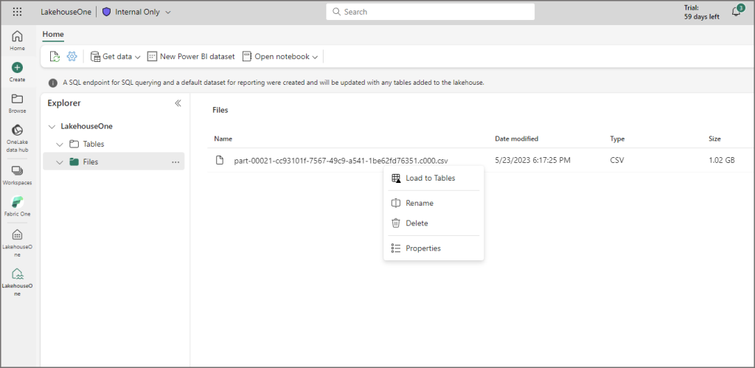Choose Rename from context menu

point(434,204)
